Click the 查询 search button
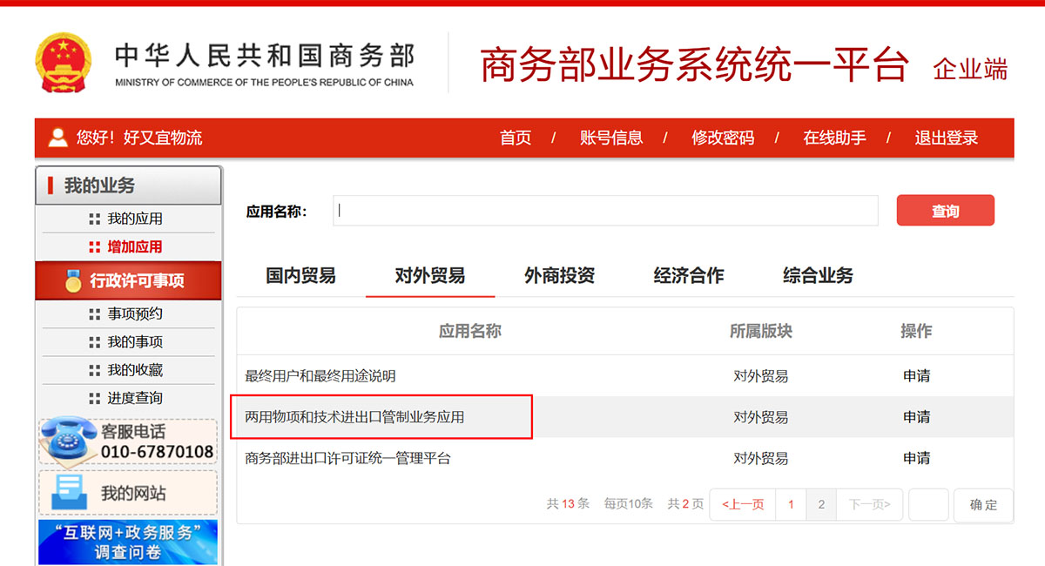The image size is (1045, 566). 946,211
